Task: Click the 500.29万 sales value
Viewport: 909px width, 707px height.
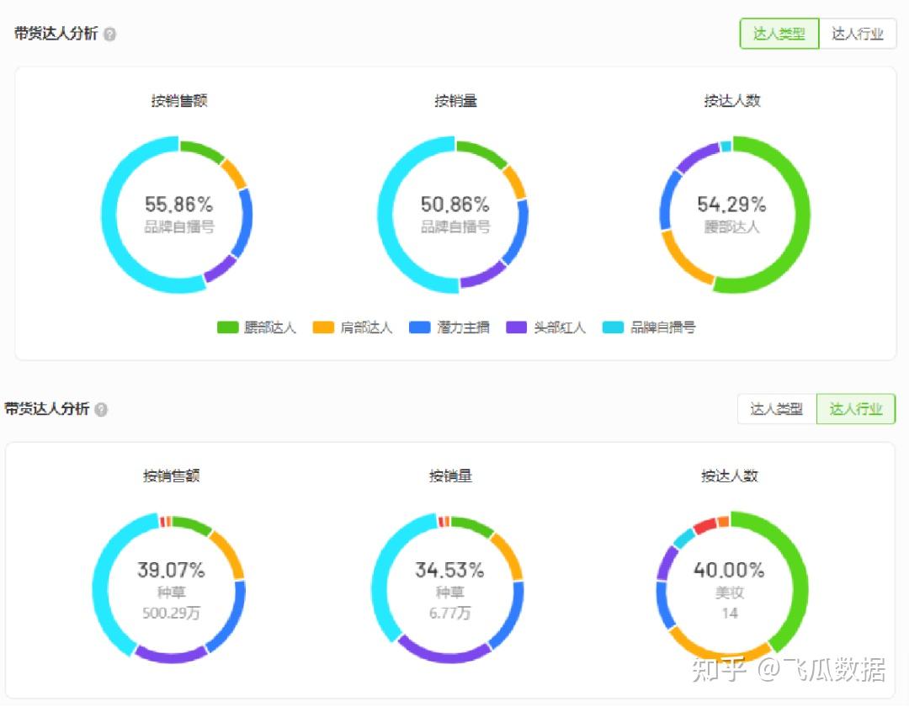Action: [x=171, y=613]
